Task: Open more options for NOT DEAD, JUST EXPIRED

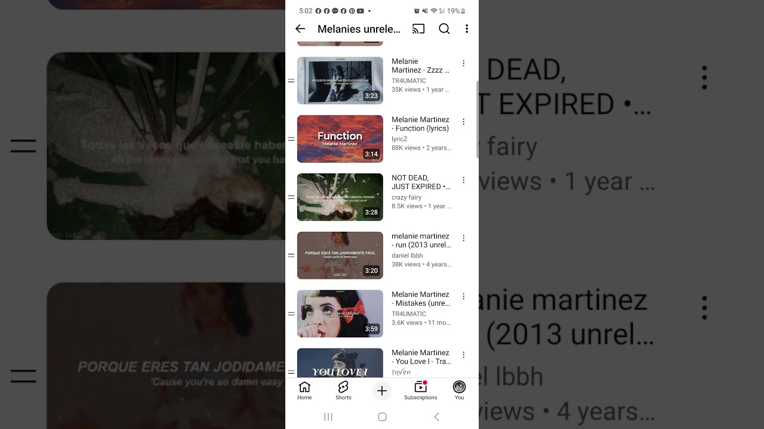Action: [463, 180]
